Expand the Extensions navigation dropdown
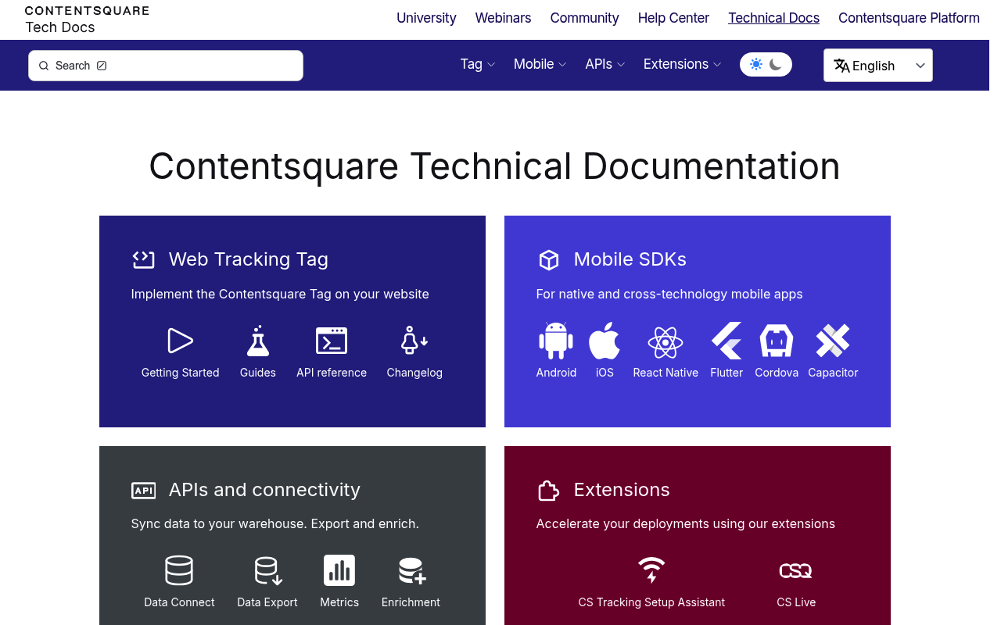Screen dimensions: 1001x625 682,64
